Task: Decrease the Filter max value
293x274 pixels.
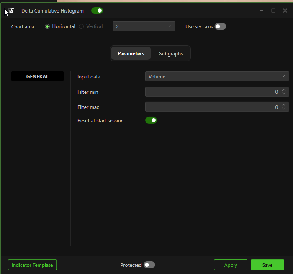Action: (x=284, y=109)
